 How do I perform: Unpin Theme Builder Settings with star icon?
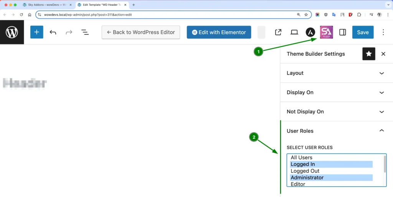[369, 54]
